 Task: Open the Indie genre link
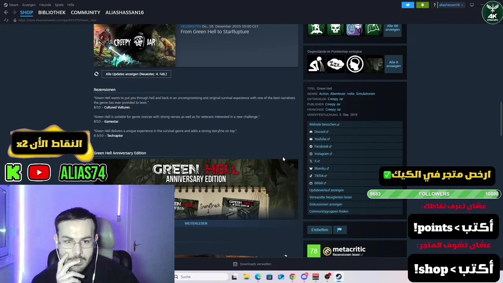point(351,94)
